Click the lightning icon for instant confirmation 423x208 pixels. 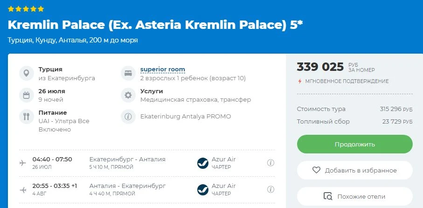pos(299,81)
